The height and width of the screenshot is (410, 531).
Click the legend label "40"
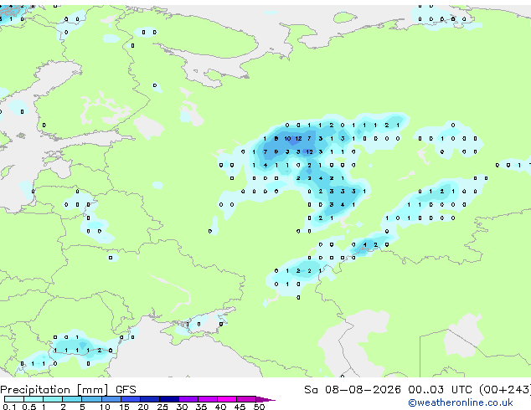(220, 407)
